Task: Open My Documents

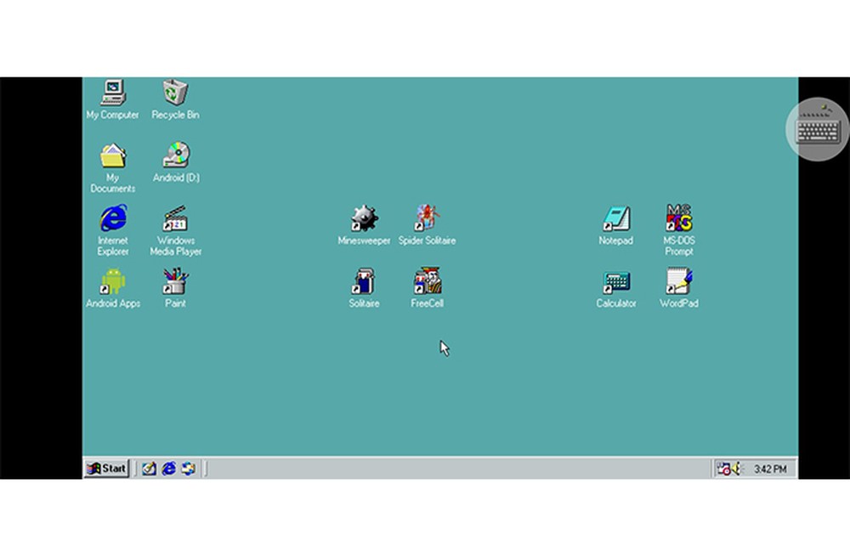Action: [112, 155]
